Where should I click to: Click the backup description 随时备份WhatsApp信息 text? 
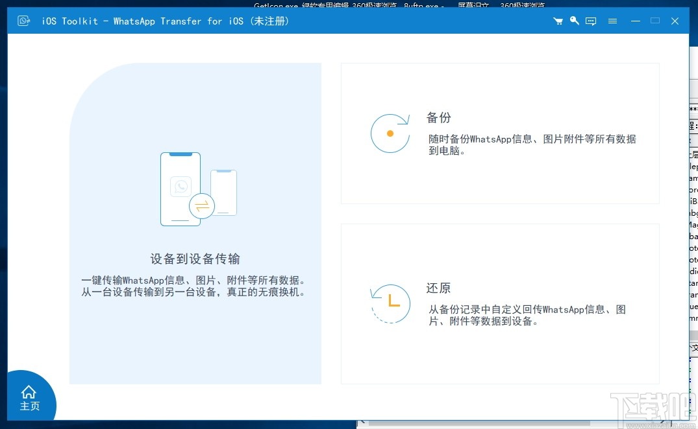[532, 145]
